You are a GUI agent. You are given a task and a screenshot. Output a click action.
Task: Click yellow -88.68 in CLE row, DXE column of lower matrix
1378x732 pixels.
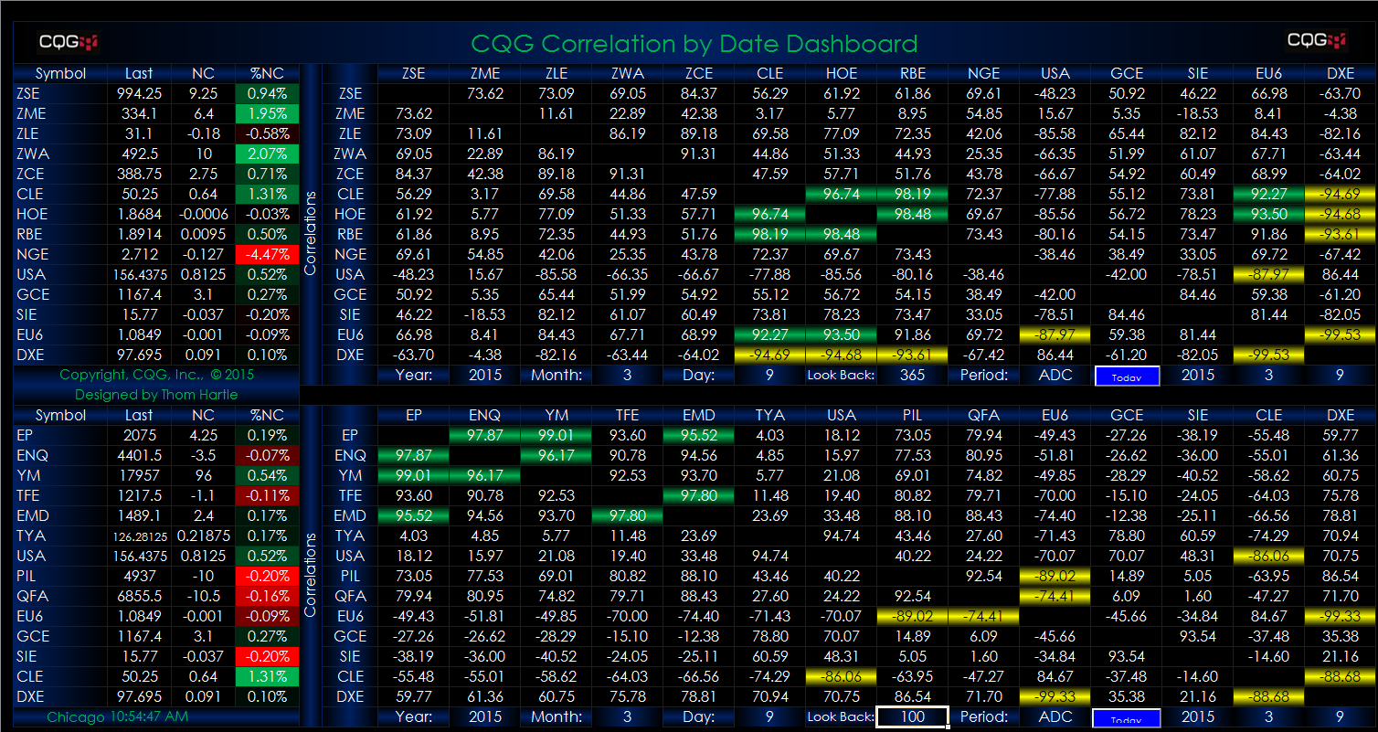(x=1341, y=676)
